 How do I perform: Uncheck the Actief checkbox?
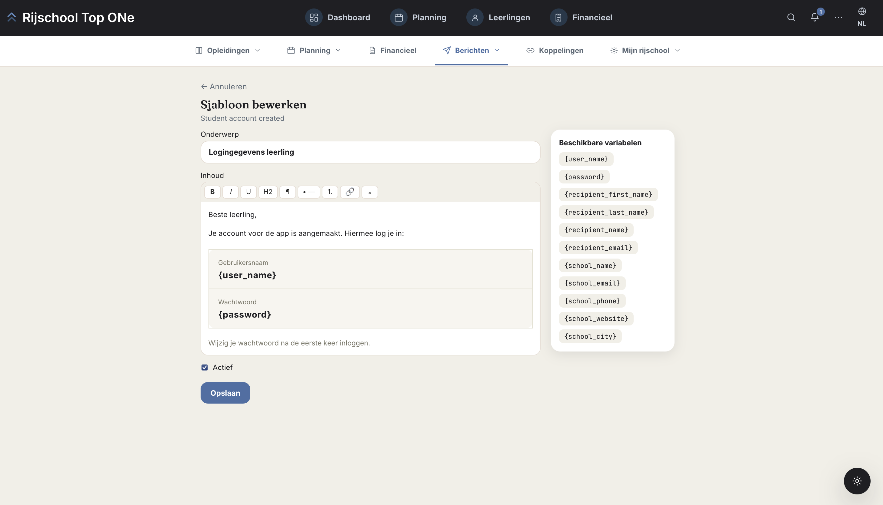(x=205, y=367)
